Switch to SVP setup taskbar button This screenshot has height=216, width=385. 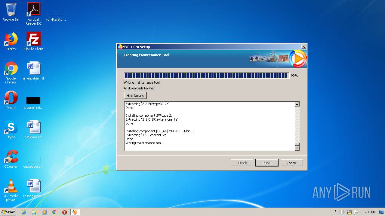click(x=75, y=212)
